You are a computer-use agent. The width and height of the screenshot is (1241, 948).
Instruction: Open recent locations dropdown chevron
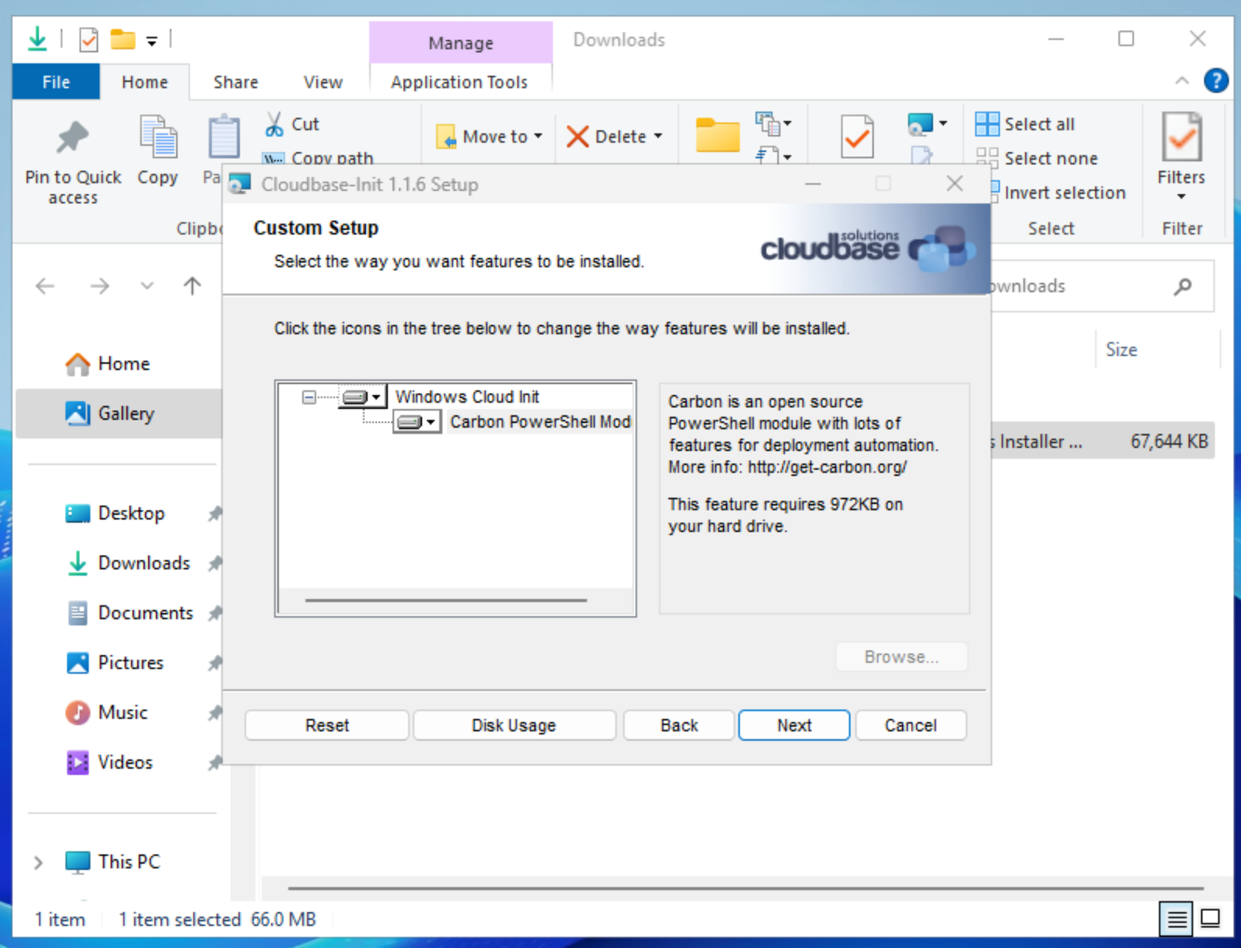pyautogui.click(x=146, y=286)
